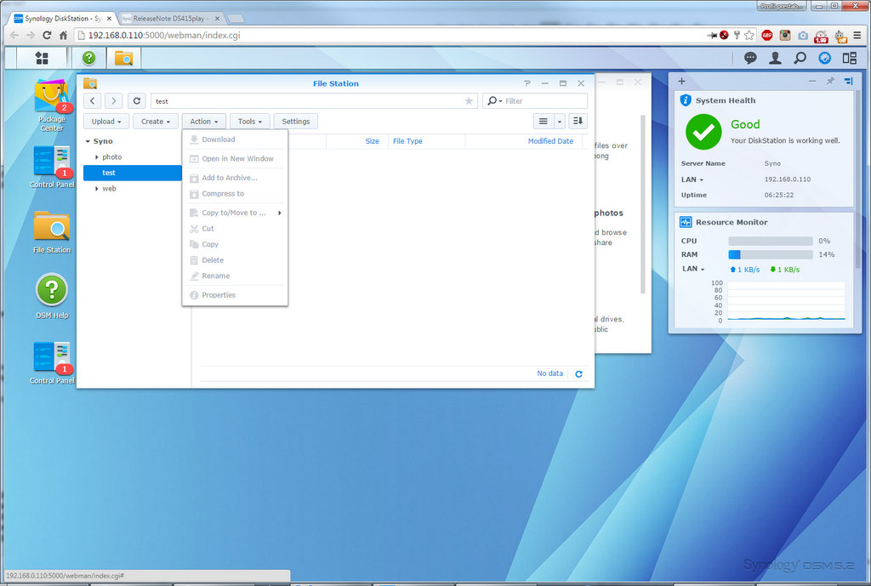Switch to ReleaseNote DS415play browser tab
Image resolution: width=871 pixels, height=586 pixels.
pos(170,19)
